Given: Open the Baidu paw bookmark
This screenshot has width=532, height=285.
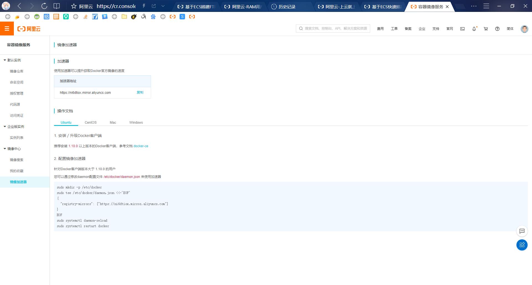Looking at the screenshot, I should pyautogui.click(x=153, y=17).
